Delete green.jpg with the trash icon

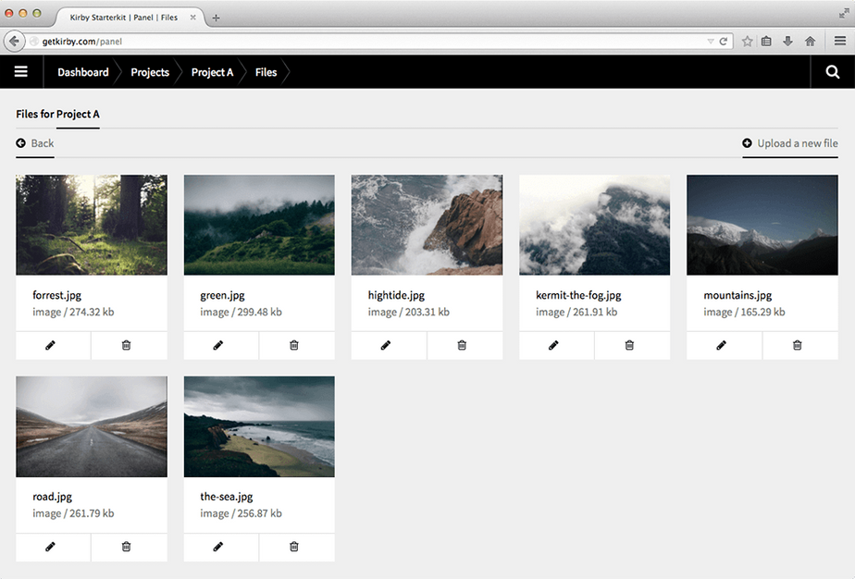click(295, 344)
